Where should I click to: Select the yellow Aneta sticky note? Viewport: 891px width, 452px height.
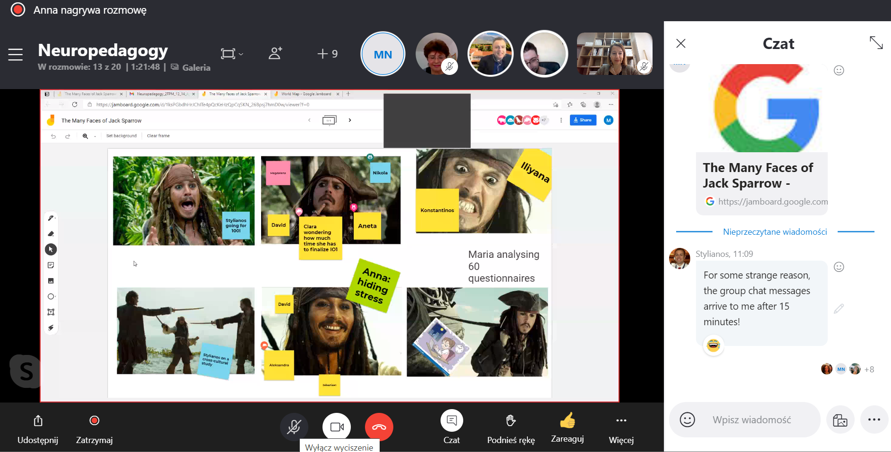click(x=367, y=226)
